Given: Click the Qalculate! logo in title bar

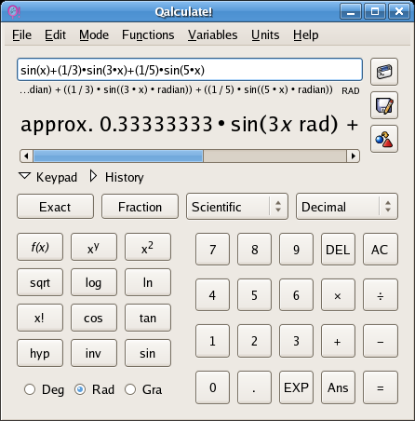Looking at the screenshot, I should coord(14,12).
